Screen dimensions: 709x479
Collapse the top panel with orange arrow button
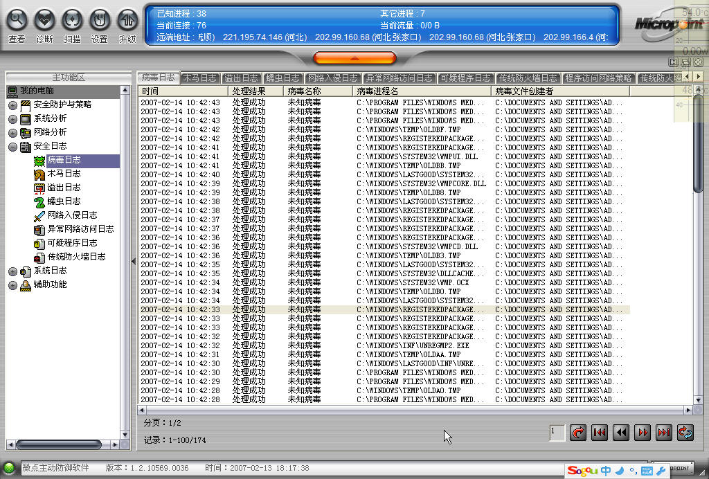click(354, 58)
